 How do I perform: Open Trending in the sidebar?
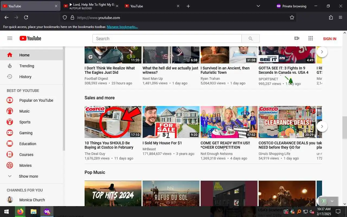click(31, 66)
